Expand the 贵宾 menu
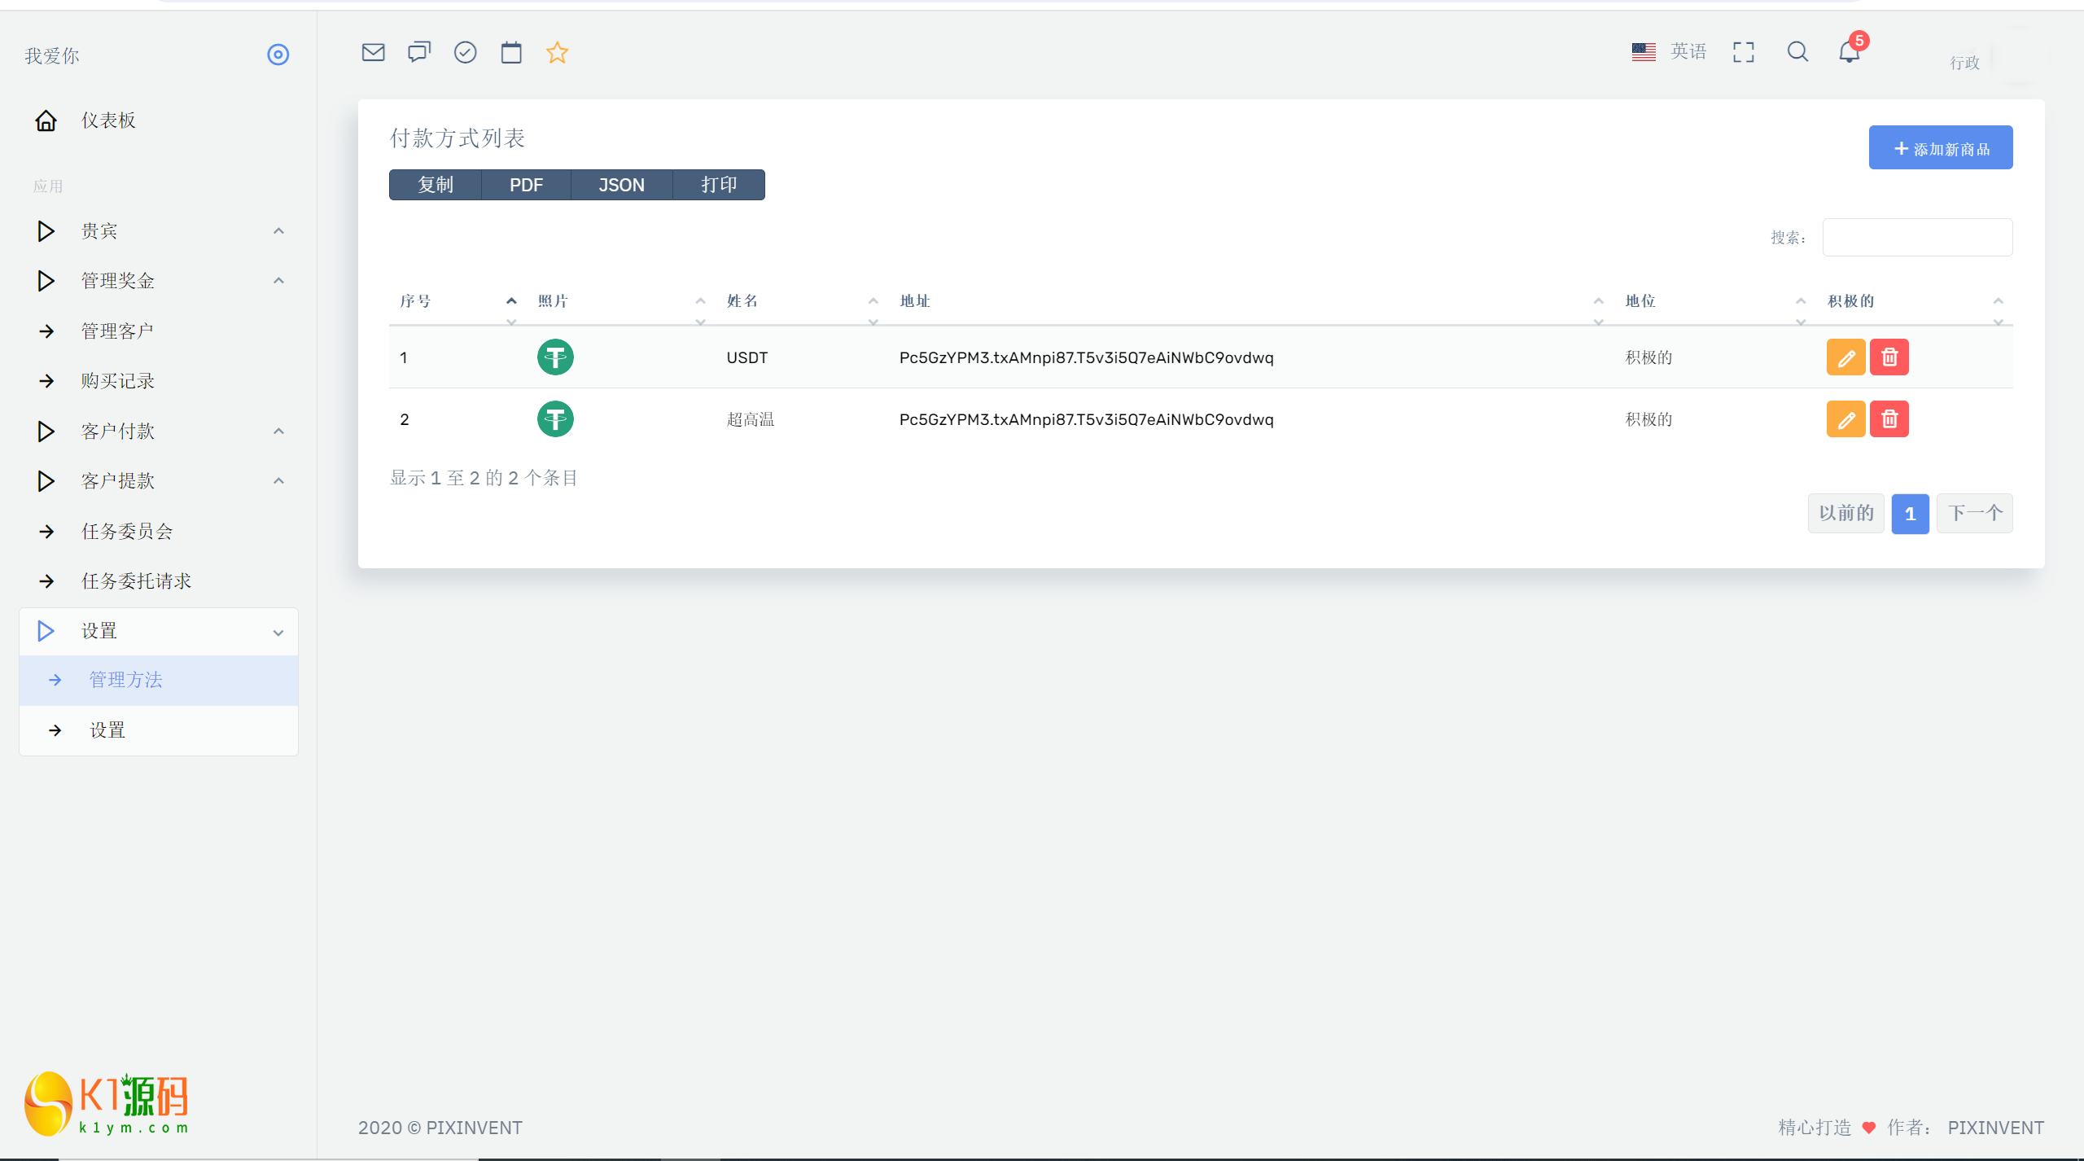 click(159, 231)
